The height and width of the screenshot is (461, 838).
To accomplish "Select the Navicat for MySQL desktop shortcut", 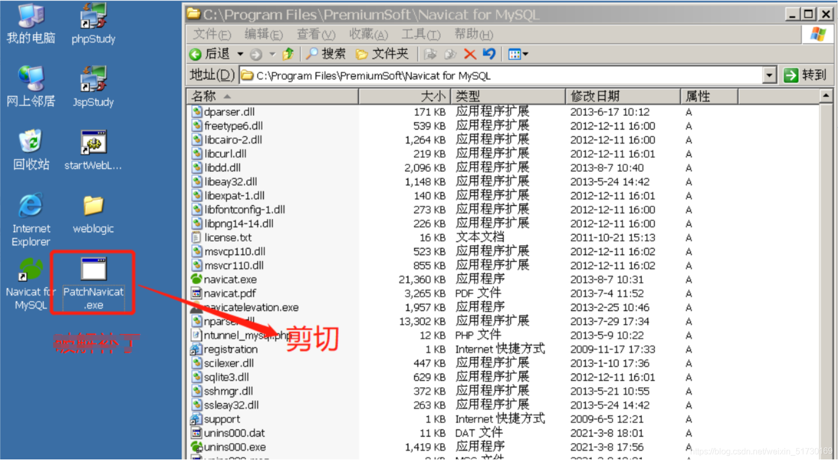I will 31,284.
